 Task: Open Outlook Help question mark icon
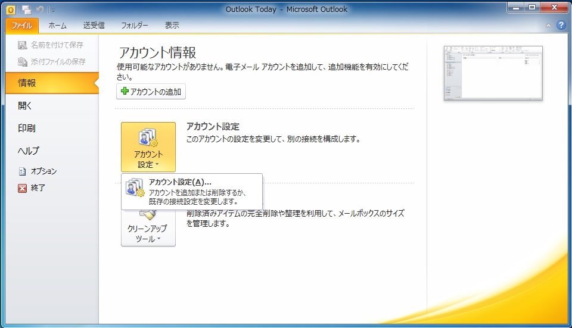point(561,25)
